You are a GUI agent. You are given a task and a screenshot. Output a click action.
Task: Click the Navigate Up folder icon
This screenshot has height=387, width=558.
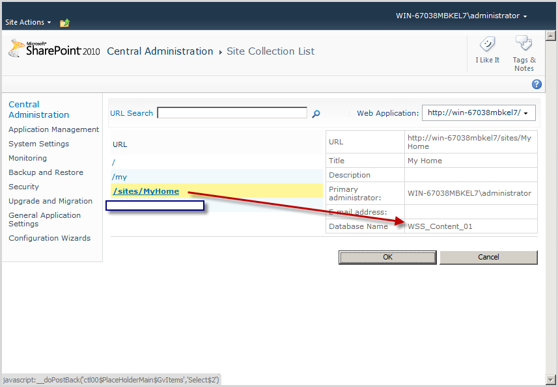pyautogui.click(x=64, y=23)
